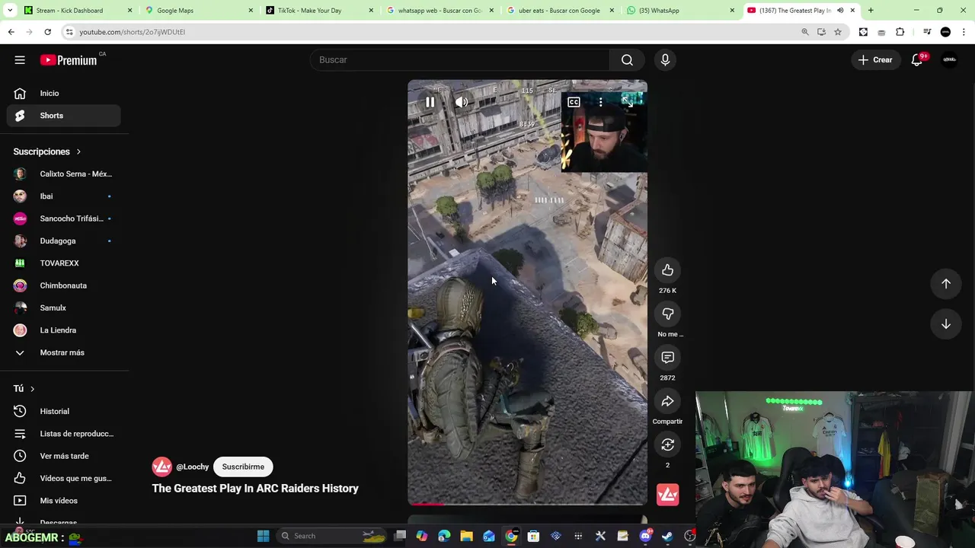Screen dimensions: 975x548
Task: Go back in browser history
Action: (x=11, y=32)
